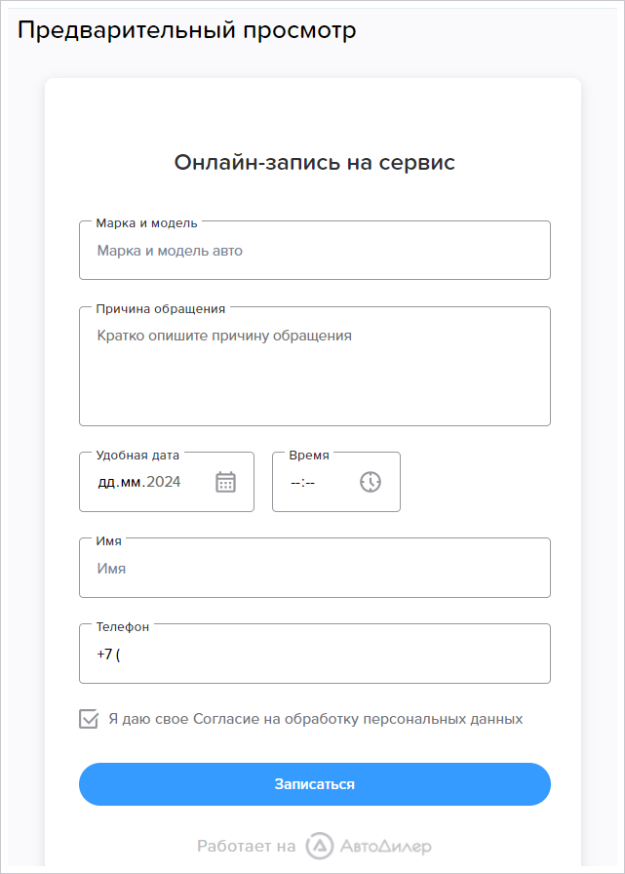Screen dimensions: 625x874
Task: Select the minutes placeholder in Время field
Action: coord(310,483)
